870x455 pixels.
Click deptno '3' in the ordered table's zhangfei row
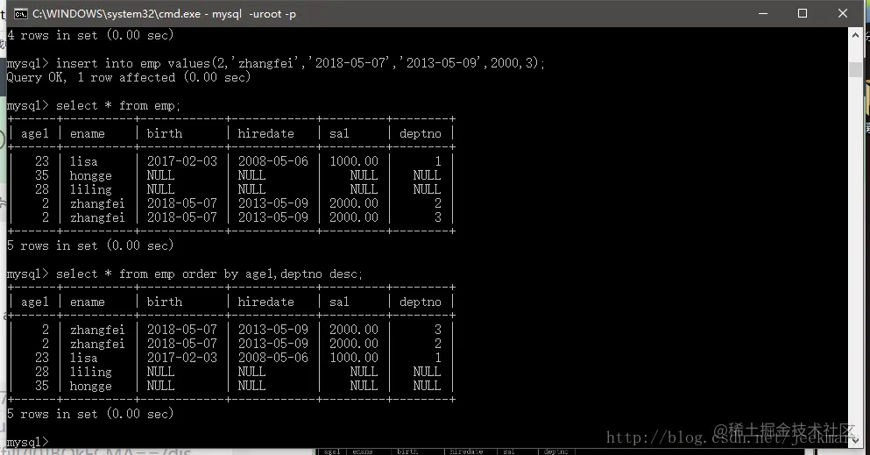(x=438, y=330)
